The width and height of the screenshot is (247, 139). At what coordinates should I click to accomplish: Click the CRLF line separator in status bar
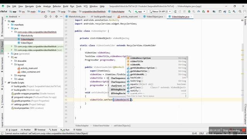(201, 133)
